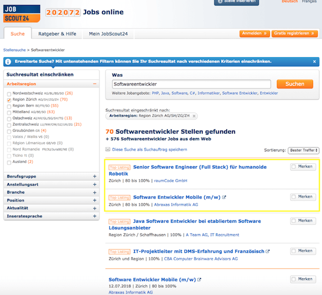Click the info icon in blue banner
The height and width of the screenshot is (295, 322).
click(x=8, y=61)
